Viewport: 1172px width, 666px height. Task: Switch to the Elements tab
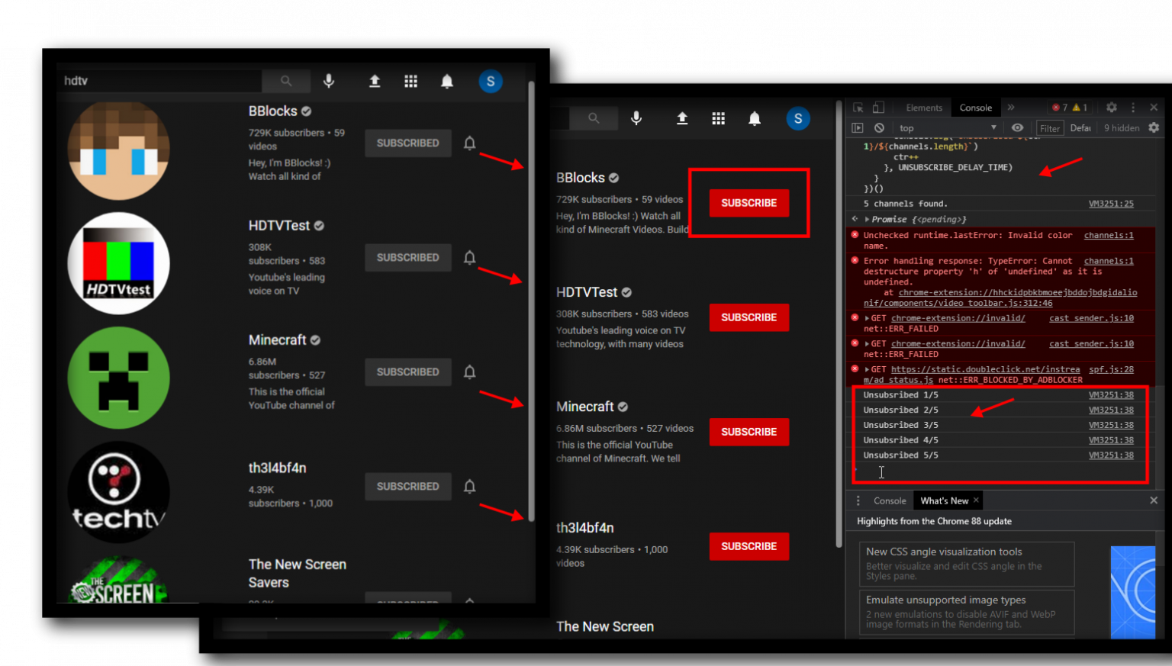pos(923,107)
